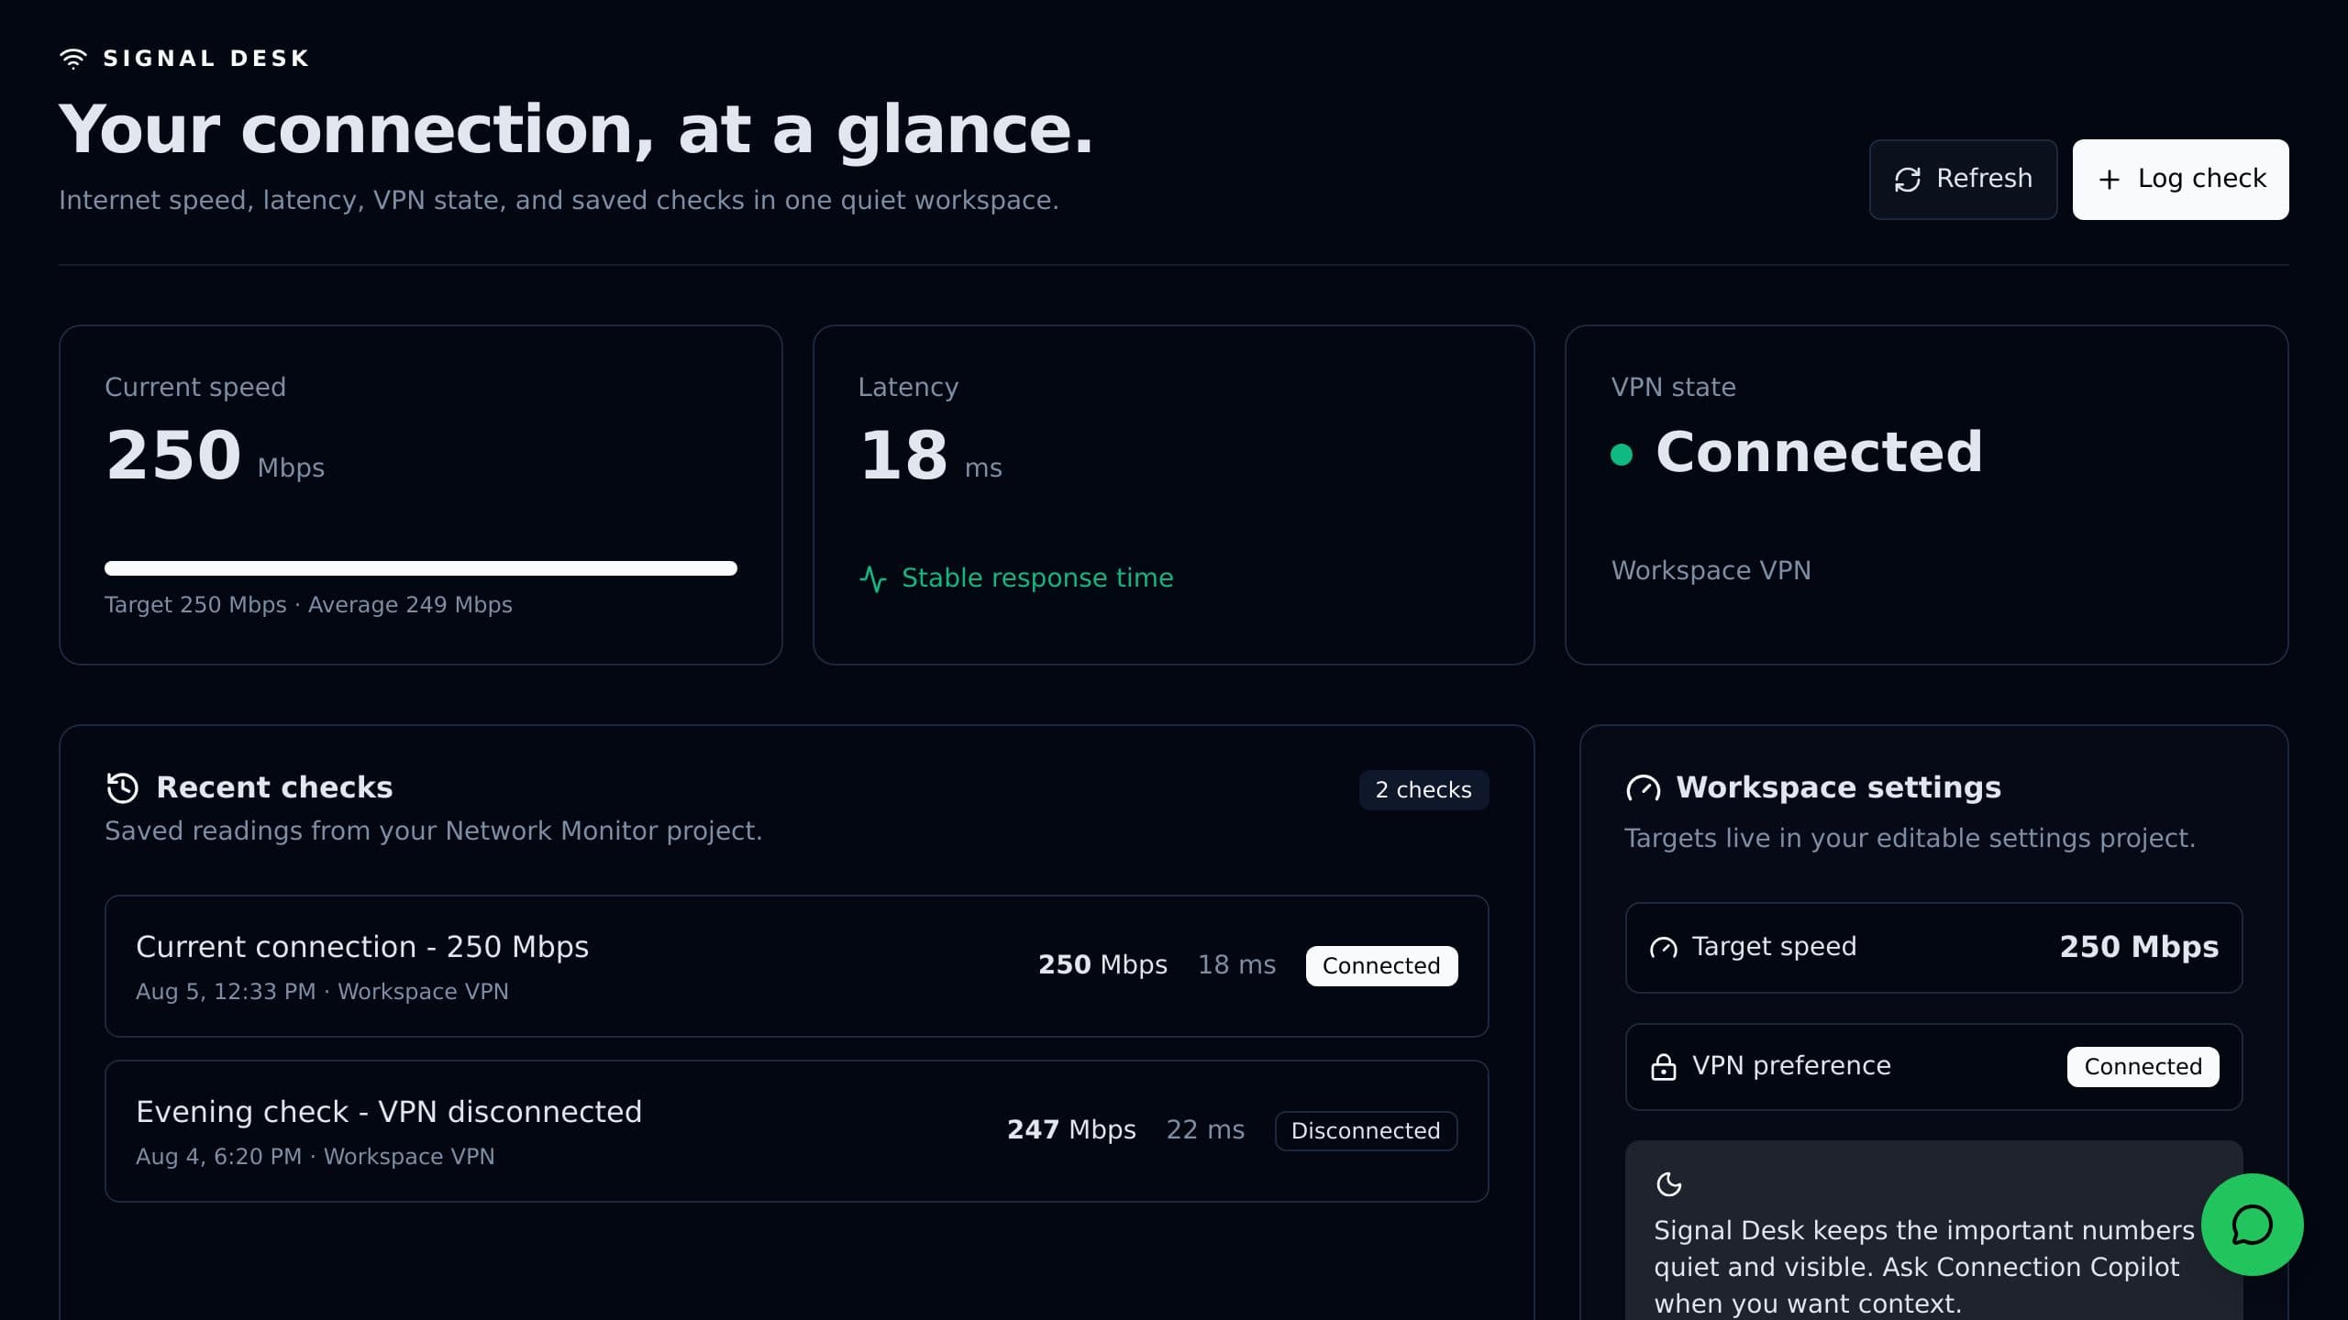Click the Workspace settings gauge icon
Viewport: 2348px width, 1320px height.
1643,788
